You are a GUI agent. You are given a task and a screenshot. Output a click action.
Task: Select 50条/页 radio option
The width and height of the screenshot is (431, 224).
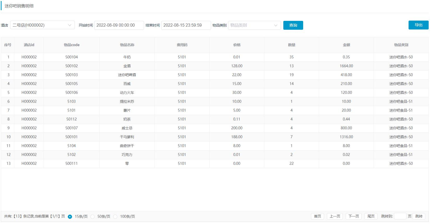tap(93, 217)
